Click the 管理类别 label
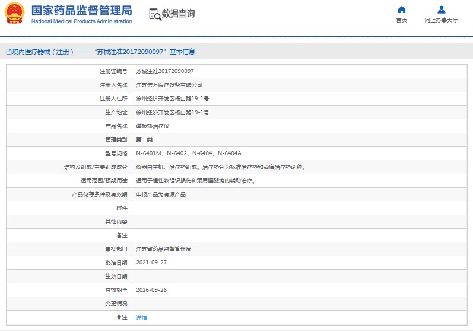Viewport: 473px width, 331px height. click(116, 140)
